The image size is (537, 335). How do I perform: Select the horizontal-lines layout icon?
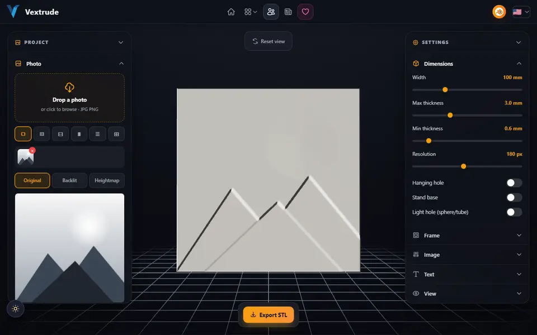pos(97,134)
